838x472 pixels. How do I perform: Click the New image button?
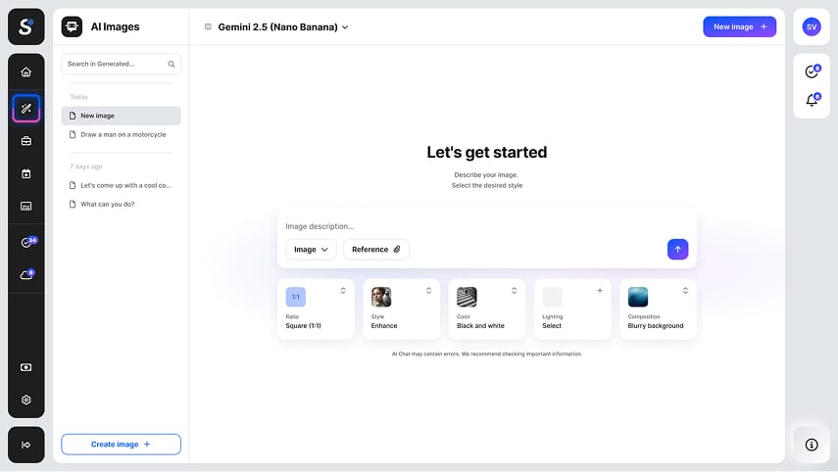tap(739, 26)
